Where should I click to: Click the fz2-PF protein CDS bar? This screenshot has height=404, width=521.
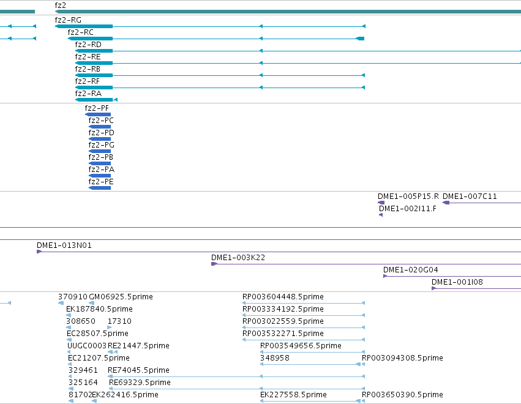[x=98, y=114]
